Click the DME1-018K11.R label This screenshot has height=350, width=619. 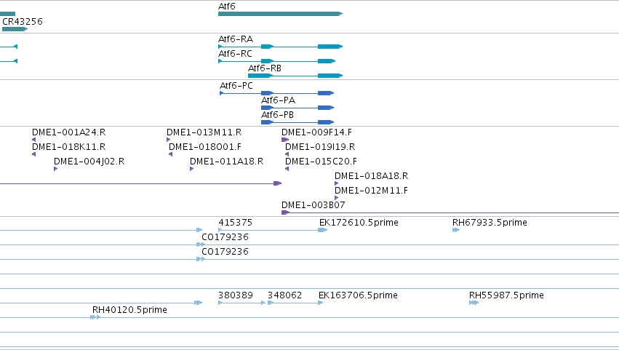click(x=68, y=147)
